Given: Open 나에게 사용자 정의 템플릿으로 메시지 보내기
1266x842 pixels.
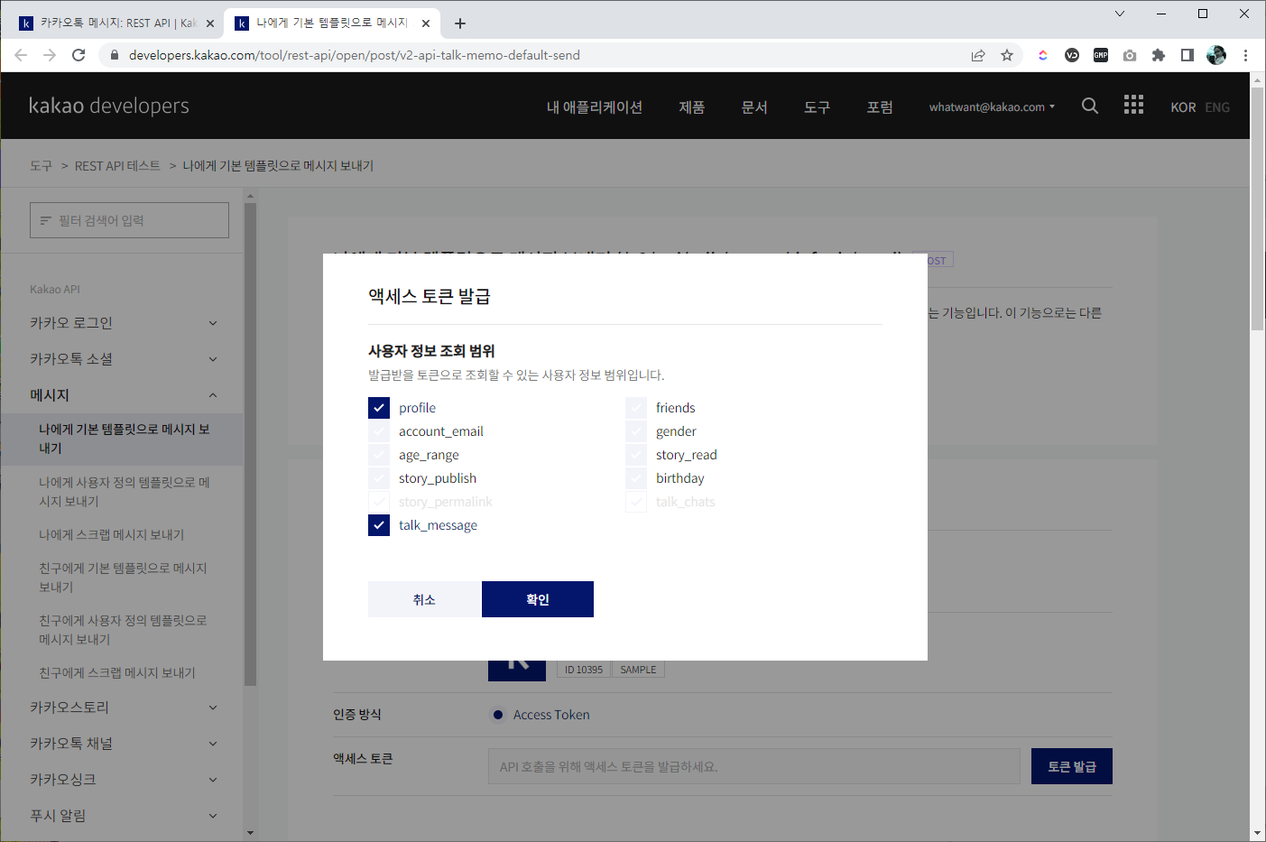Looking at the screenshot, I should click(x=125, y=492).
